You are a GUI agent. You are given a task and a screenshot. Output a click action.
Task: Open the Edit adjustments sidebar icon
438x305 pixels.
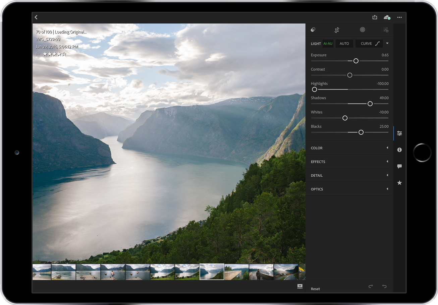tap(399, 133)
